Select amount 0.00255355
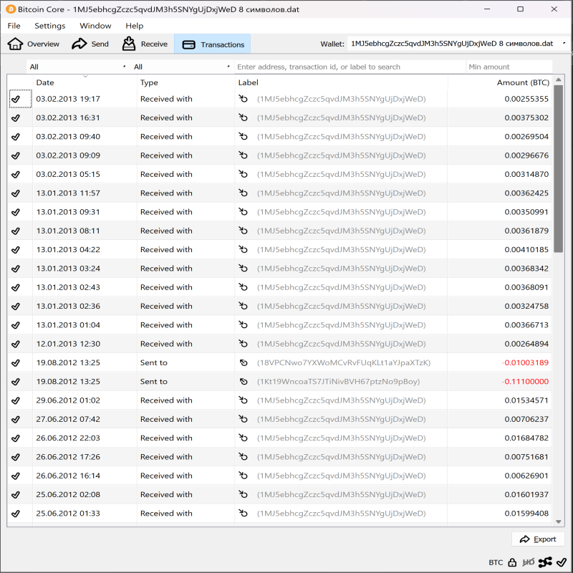The width and height of the screenshot is (573, 573). pyautogui.click(x=526, y=99)
